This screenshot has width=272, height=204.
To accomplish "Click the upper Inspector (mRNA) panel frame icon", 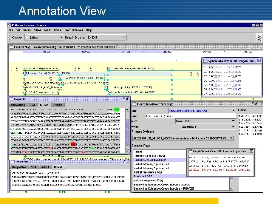I will [x=11, y=99].
